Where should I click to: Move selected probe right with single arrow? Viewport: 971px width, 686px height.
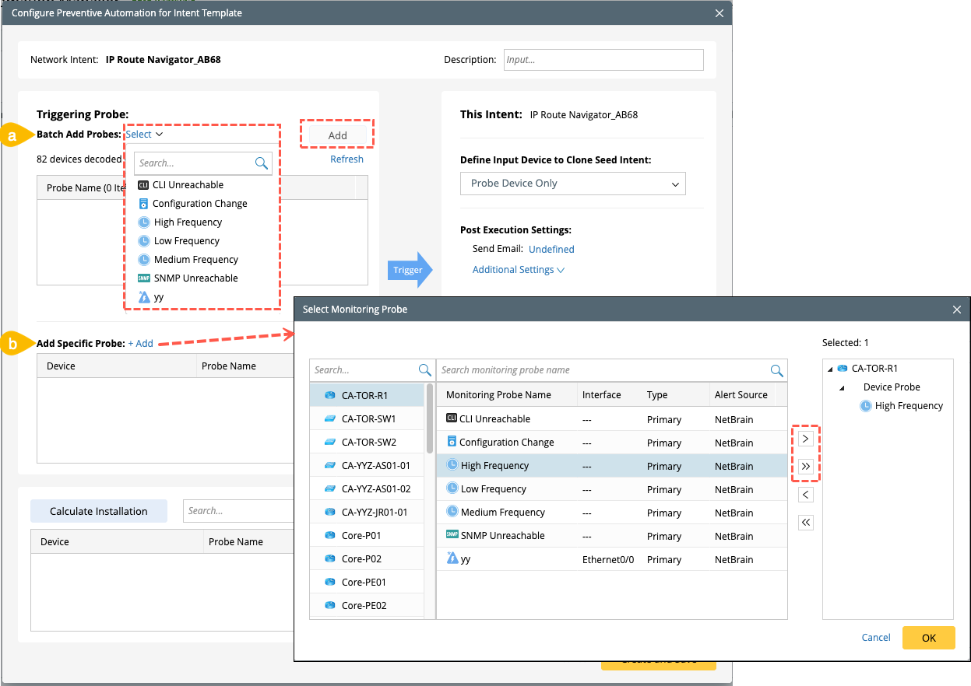pos(806,439)
